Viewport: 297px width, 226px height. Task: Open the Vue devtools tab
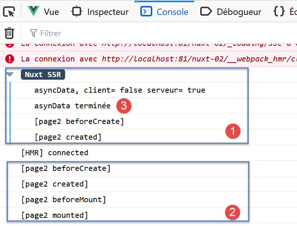pyautogui.click(x=44, y=12)
